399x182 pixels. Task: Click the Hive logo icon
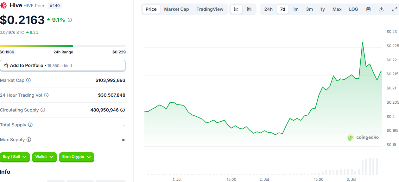[3, 5]
